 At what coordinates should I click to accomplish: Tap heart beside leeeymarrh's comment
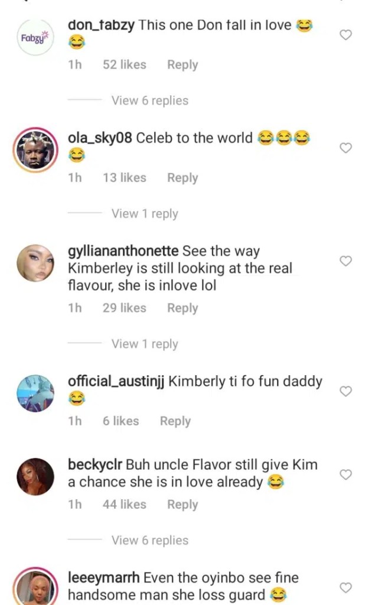(346, 587)
